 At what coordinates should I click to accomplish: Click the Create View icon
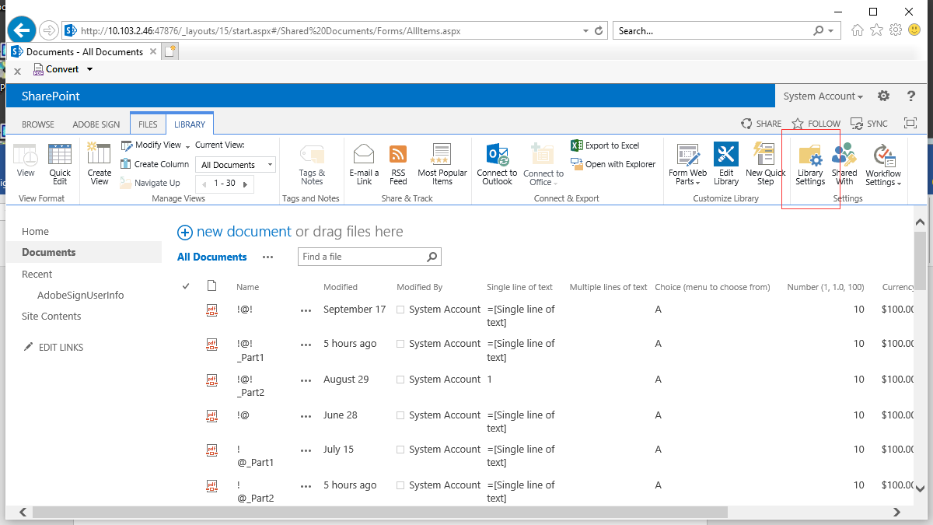(x=100, y=164)
